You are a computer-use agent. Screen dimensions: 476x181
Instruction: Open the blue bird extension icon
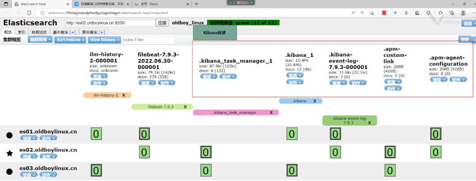(395, 13)
